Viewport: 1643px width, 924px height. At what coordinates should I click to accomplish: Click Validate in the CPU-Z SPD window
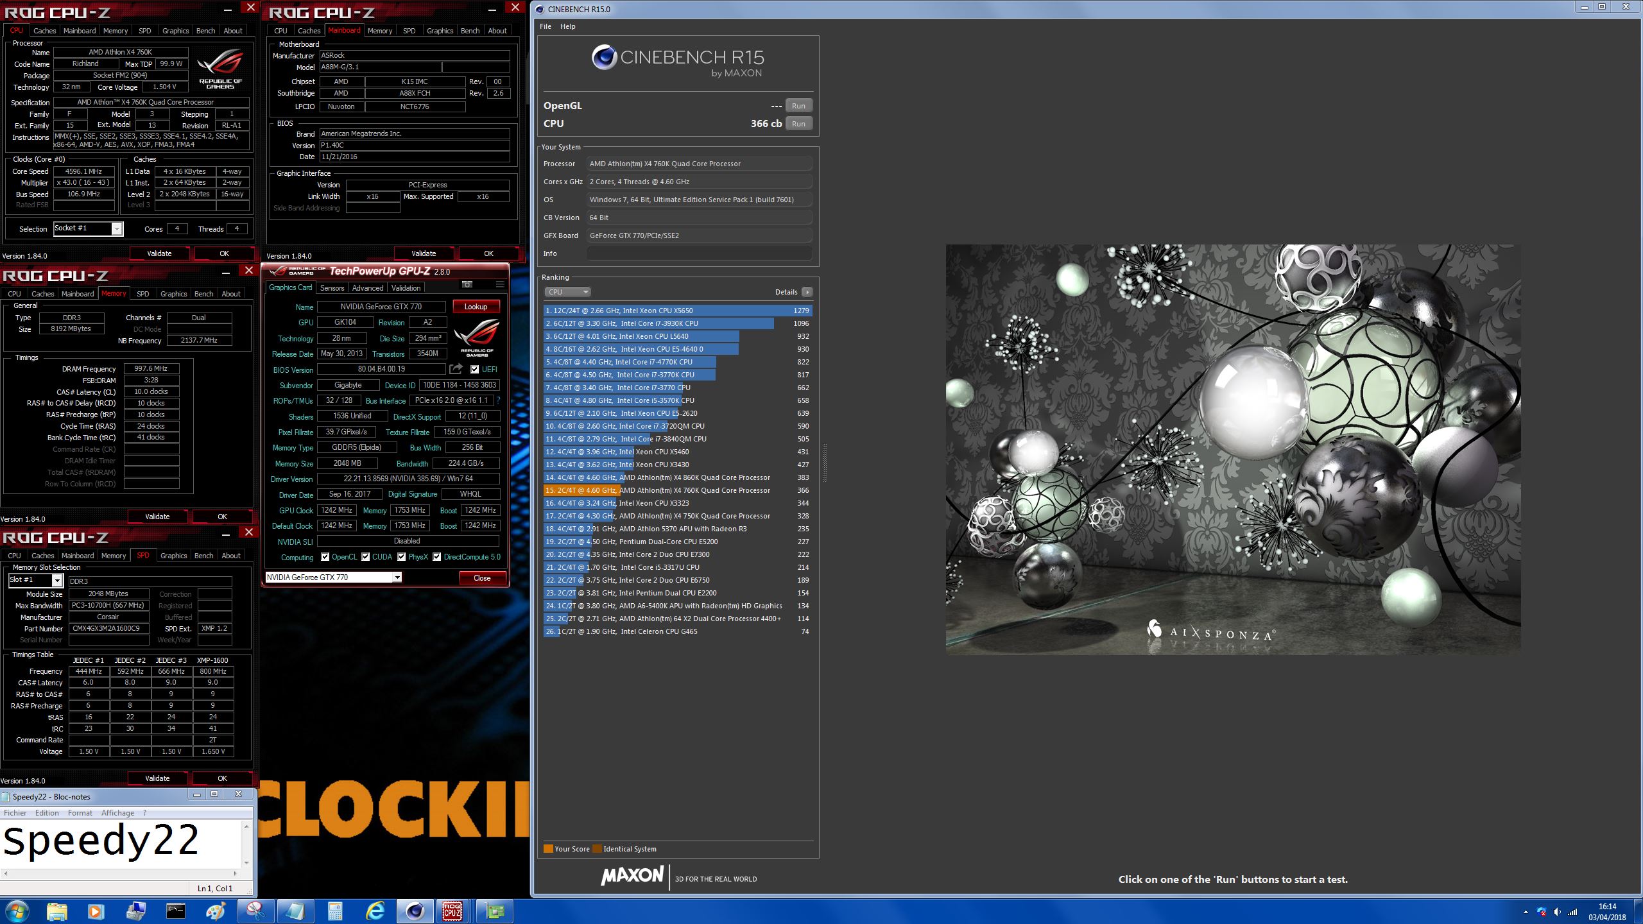pos(158,778)
